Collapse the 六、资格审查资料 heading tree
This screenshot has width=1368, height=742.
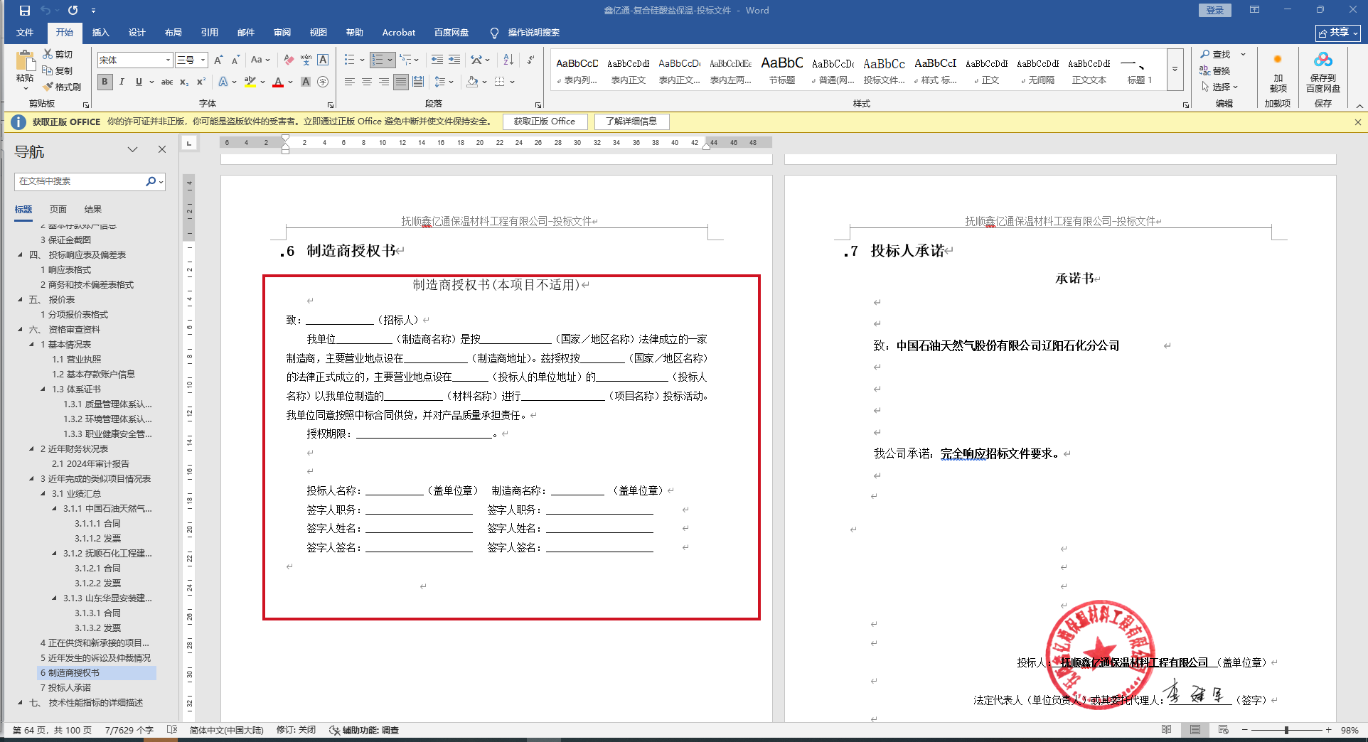[x=20, y=330]
